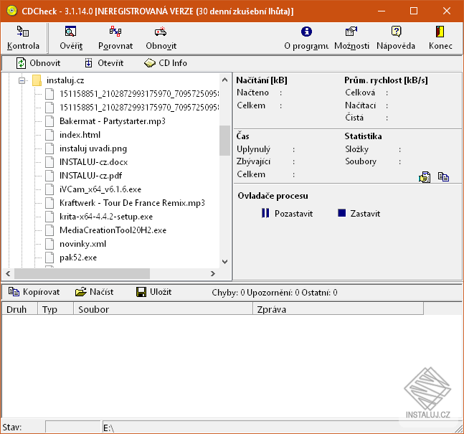Click the save statistics icon beside Soubory
This screenshot has width=464, height=434.
425,177
